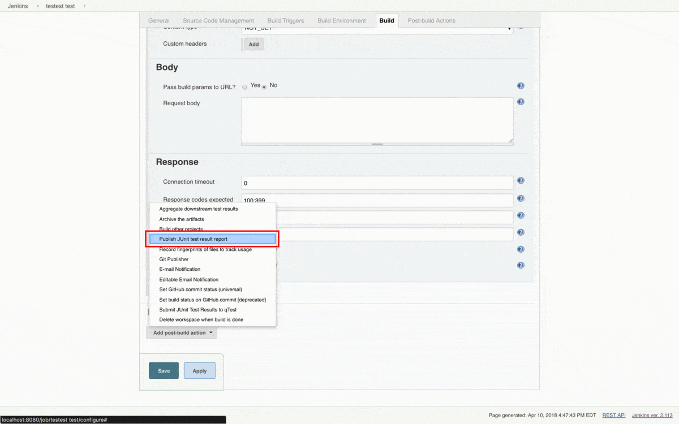Image resolution: width=679 pixels, height=424 pixels.
Task: Switch to the Build Triggers tab
Action: pyautogui.click(x=285, y=20)
